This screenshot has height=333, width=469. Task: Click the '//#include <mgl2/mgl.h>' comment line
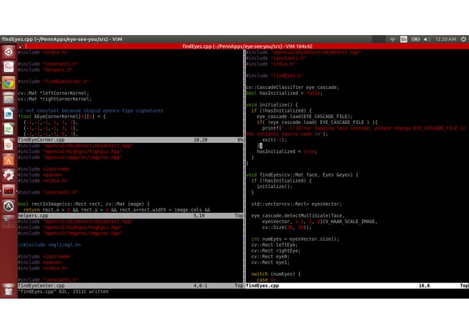(x=49, y=245)
